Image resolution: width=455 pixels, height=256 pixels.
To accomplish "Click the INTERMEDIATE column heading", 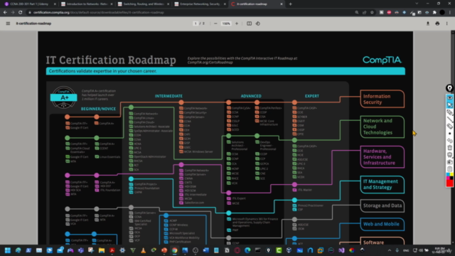I will 168,96.
